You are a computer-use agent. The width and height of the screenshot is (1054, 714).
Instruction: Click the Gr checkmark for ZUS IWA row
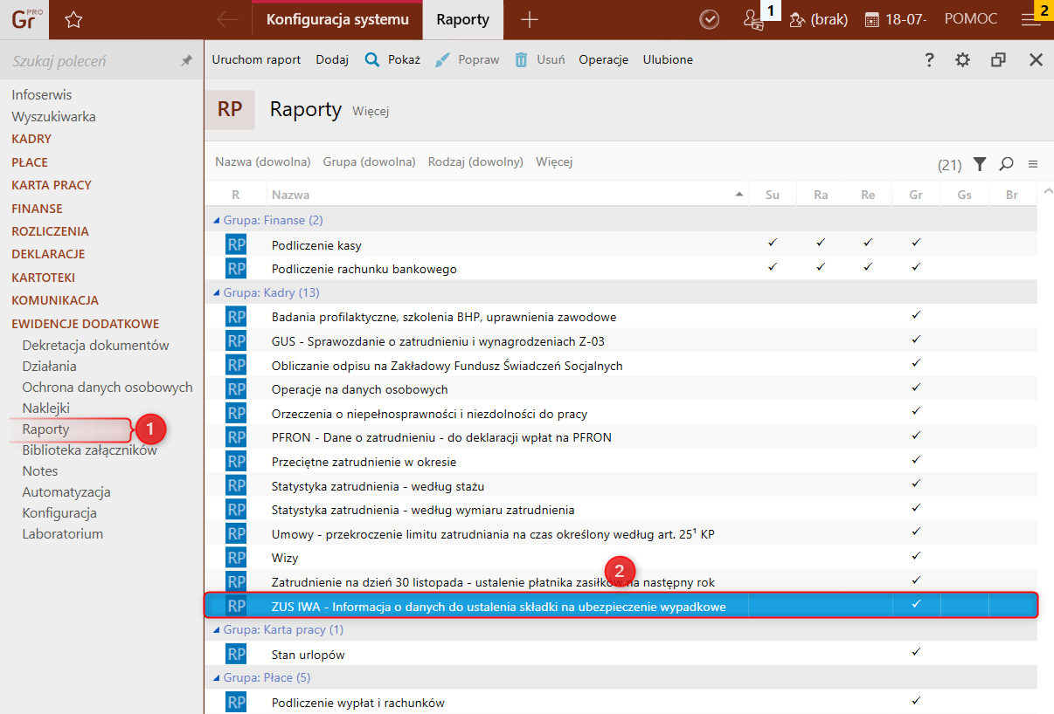[916, 604]
